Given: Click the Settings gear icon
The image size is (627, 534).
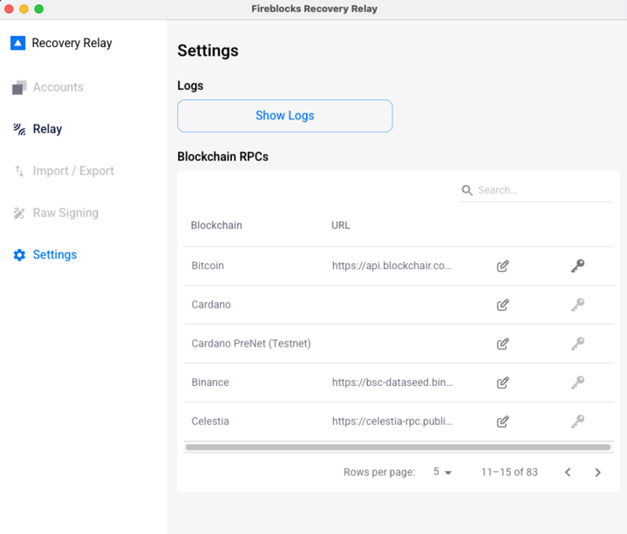Looking at the screenshot, I should point(19,255).
